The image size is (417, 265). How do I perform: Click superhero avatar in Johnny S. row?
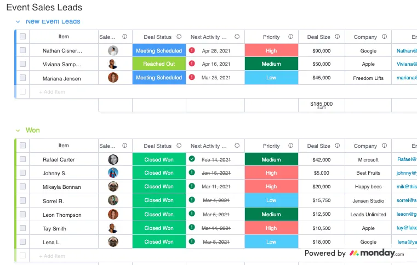pyautogui.click(x=113, y=173)
